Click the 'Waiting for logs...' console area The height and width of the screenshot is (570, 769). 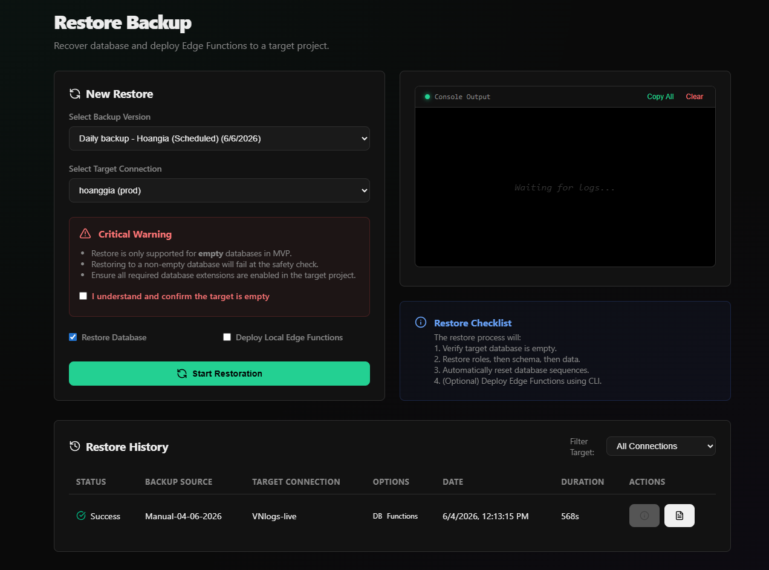pos(565,187)
